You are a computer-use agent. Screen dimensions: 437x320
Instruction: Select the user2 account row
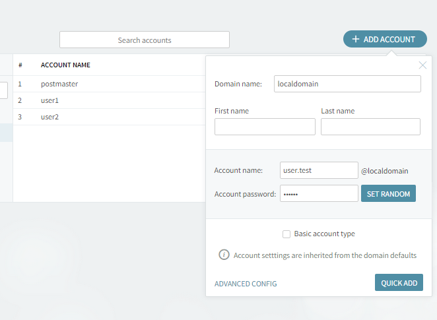pyautogui.click(x=50, y=117)
